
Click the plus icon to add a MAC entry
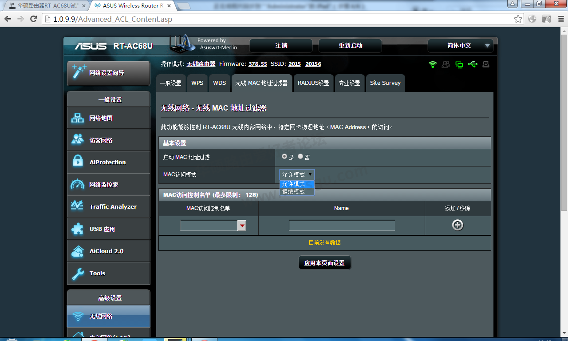(458, 225)
